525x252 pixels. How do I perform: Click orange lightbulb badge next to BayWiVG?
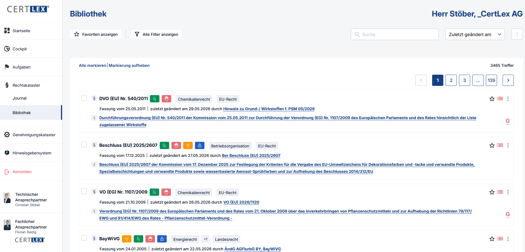click(x=127, y=239)
